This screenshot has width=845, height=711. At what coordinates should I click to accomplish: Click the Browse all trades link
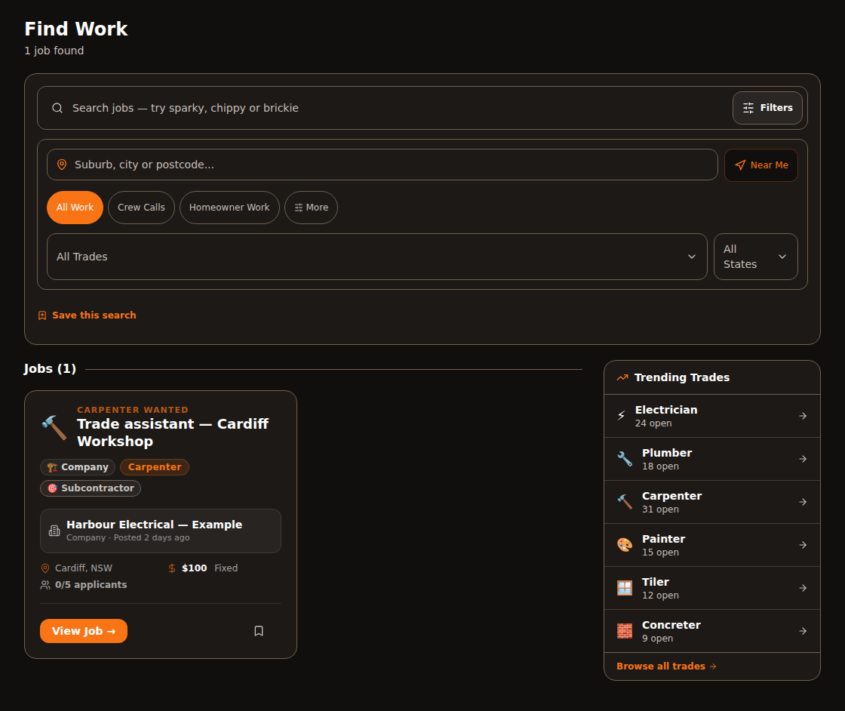pyautogui.click(x=666, y=666)
